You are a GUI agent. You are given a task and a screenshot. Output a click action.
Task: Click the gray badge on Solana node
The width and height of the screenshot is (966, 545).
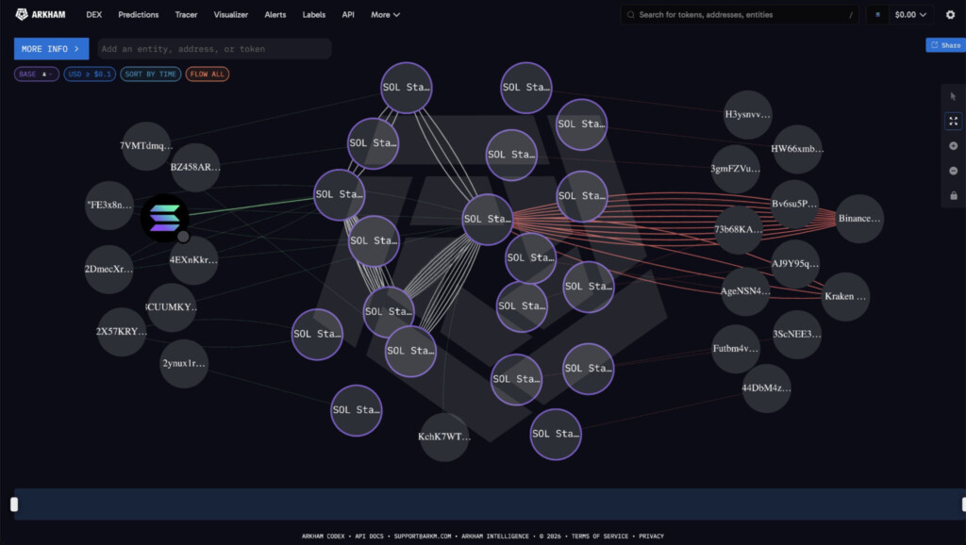[183, 237]
